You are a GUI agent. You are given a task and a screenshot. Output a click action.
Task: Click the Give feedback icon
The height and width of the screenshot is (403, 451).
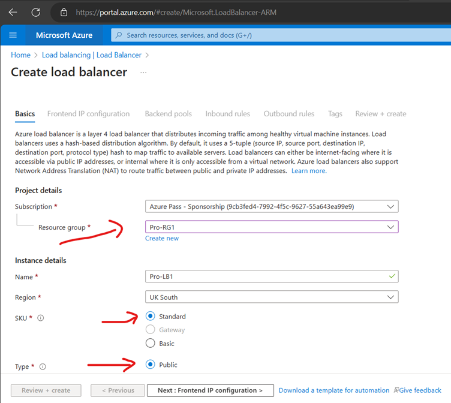pyautogui.click(x=396, y=390)
